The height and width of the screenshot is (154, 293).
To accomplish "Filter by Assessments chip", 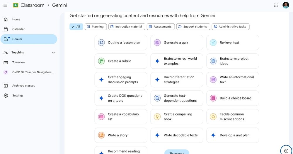I will tap(161, 27).
